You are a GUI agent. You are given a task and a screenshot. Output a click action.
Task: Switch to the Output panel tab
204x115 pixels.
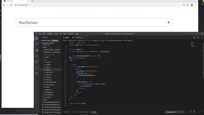coord(74,112)
